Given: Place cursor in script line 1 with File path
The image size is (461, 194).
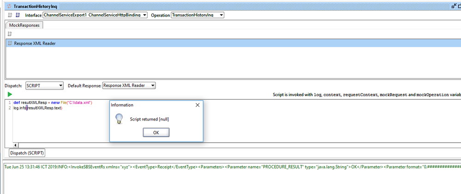Looking at the screenshot, I should coord(53,103).
